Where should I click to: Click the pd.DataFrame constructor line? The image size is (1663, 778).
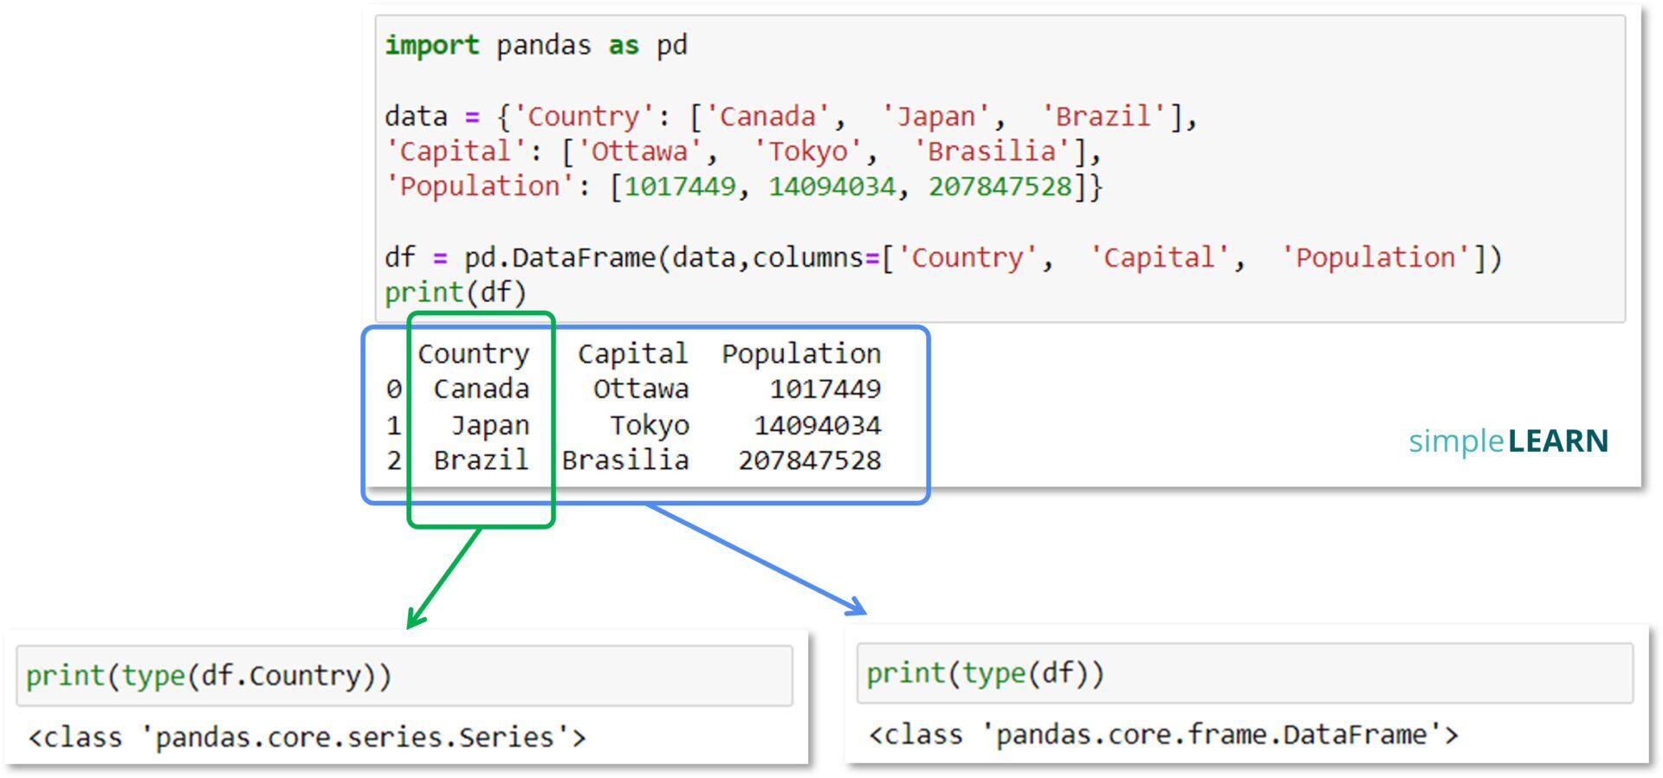943,257
